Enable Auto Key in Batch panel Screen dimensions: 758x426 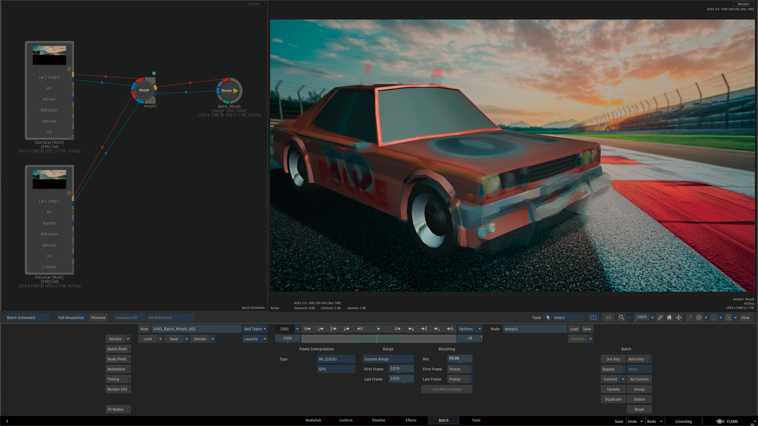point(636,359)
